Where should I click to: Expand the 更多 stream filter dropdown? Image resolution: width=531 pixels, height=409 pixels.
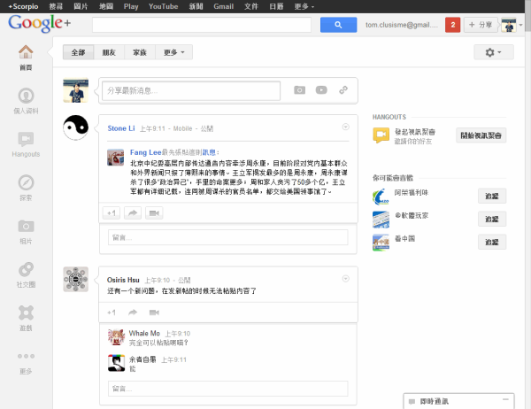pos(174,52)
